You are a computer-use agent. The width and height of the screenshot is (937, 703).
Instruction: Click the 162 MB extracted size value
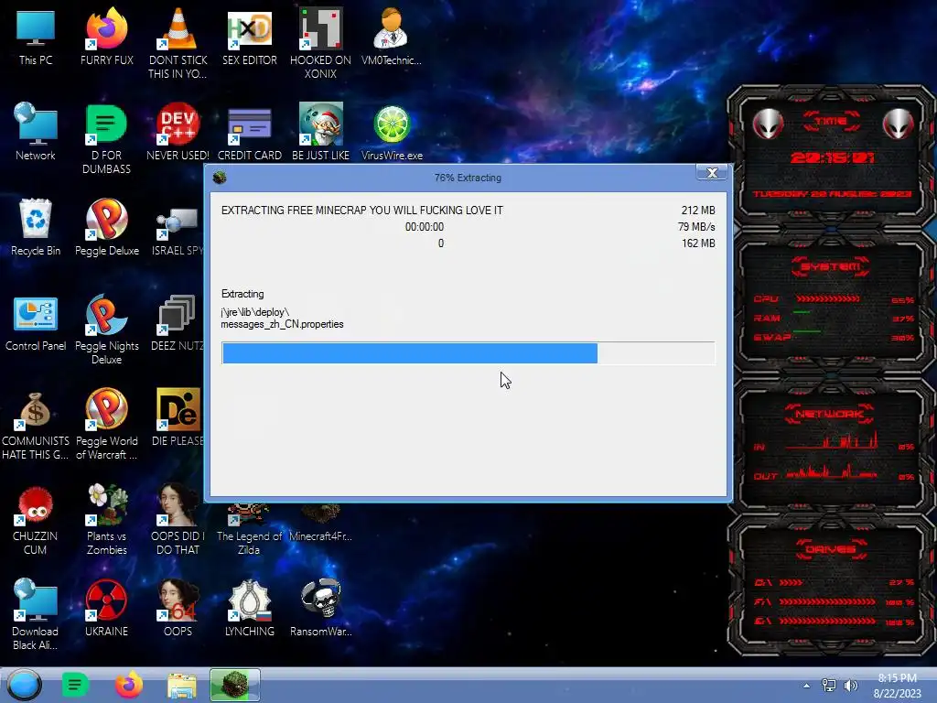pos(698,243)
